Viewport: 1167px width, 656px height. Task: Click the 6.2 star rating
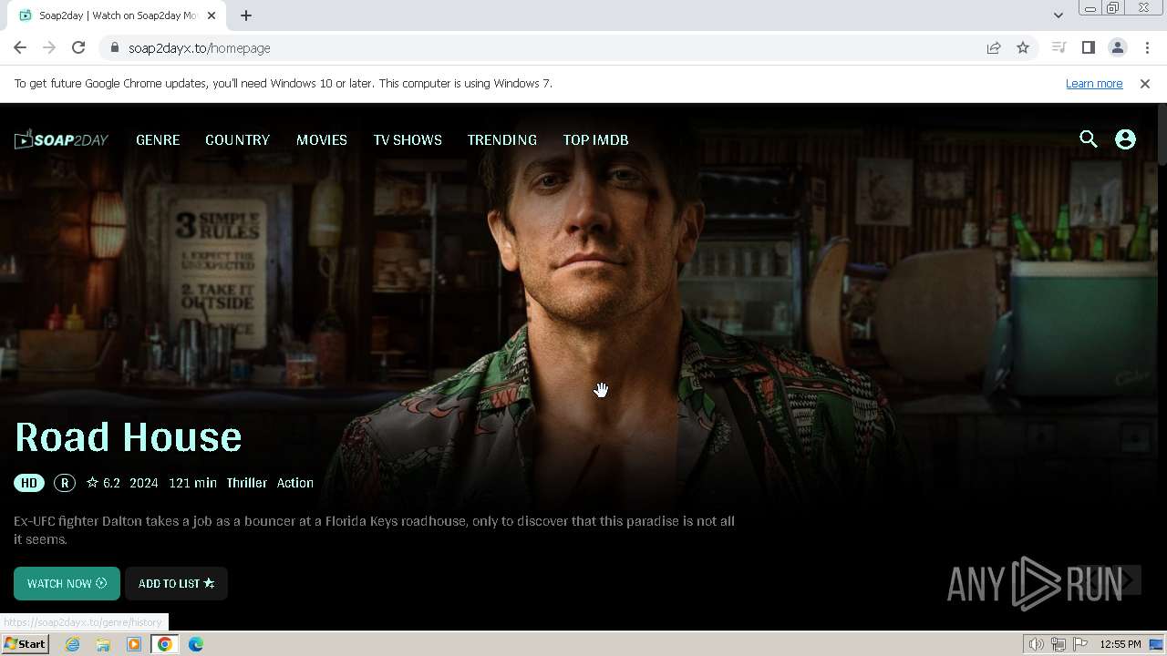(x=103, y=483)
